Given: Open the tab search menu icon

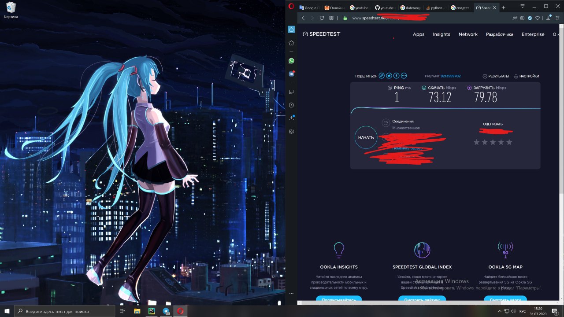Looking at the screenshot, I should [x=523, y=7].
